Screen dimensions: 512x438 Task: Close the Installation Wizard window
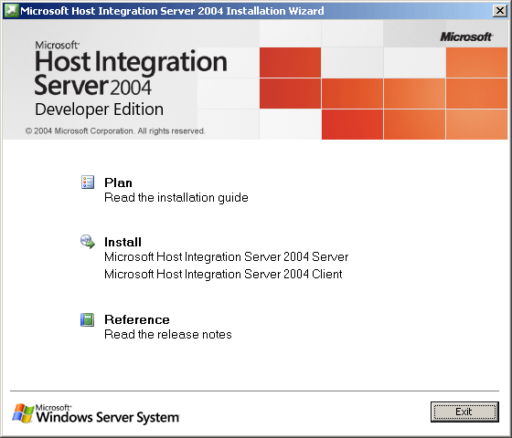500,11
